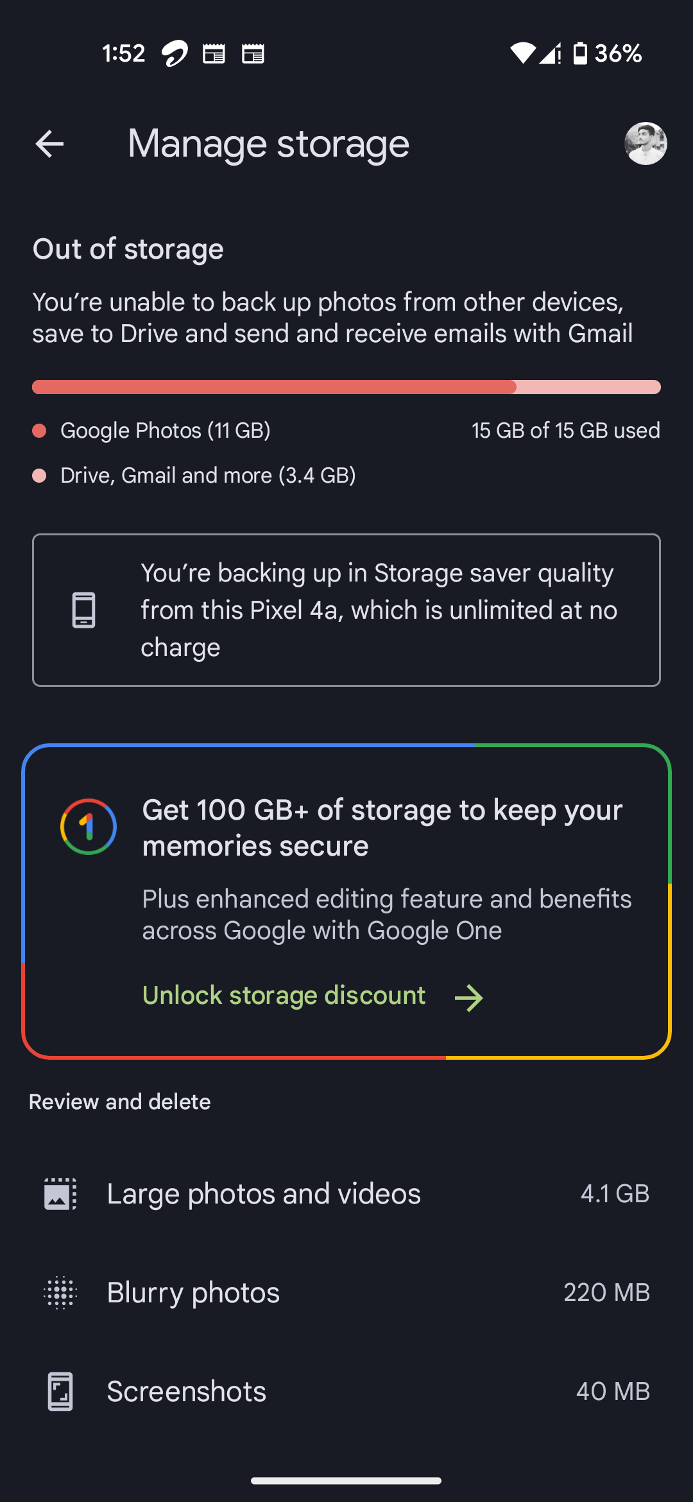Tap the phone device icon in backup notice
Screen dimensions: 693x1502
coord(84,610)
